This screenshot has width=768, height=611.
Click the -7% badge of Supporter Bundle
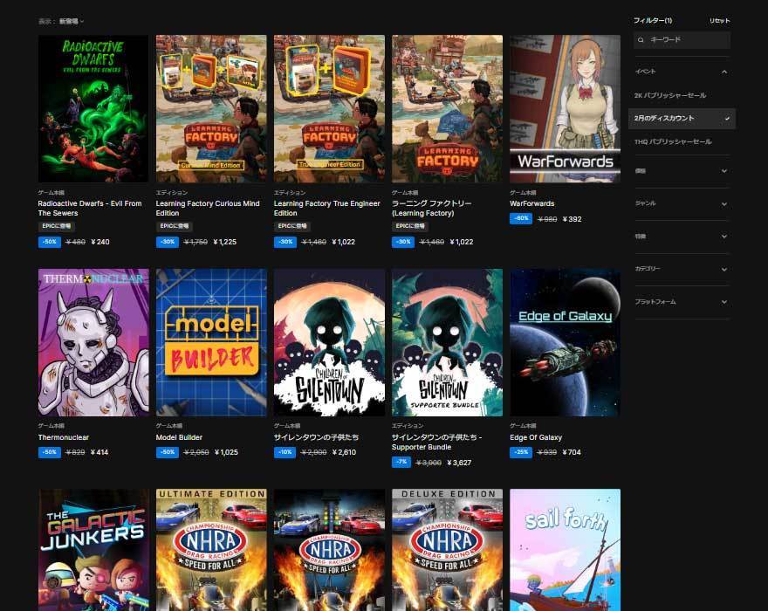[x=401, y=462]
